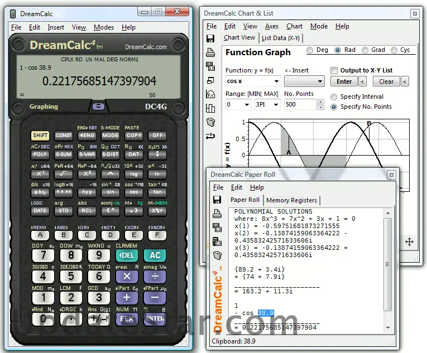Click the return arrow icon in Chart sidebar
The height and width of the screenshot is (353, 427).
(210, 136)
